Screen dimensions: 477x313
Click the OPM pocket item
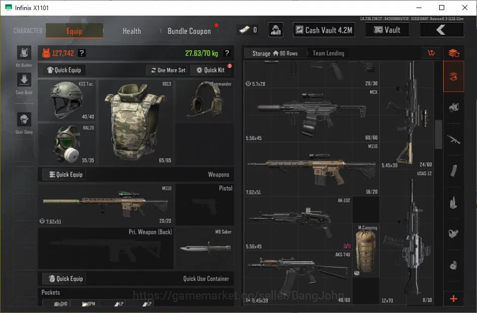click(x=84, y=303)
